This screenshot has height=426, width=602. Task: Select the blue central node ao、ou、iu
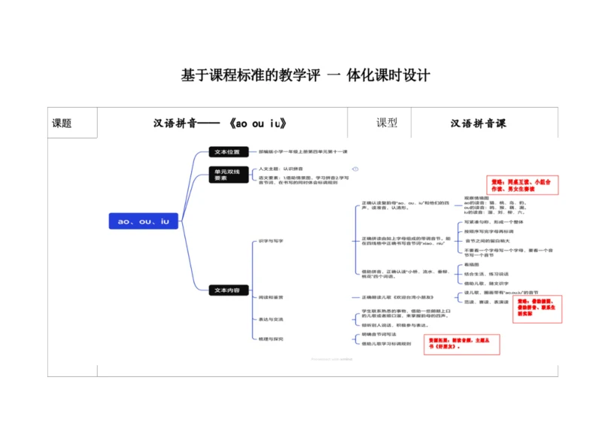[x=144, y=221]
